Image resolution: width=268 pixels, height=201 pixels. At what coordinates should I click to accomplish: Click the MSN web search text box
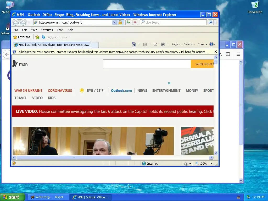pyautogui.click(x=147, y=64)
